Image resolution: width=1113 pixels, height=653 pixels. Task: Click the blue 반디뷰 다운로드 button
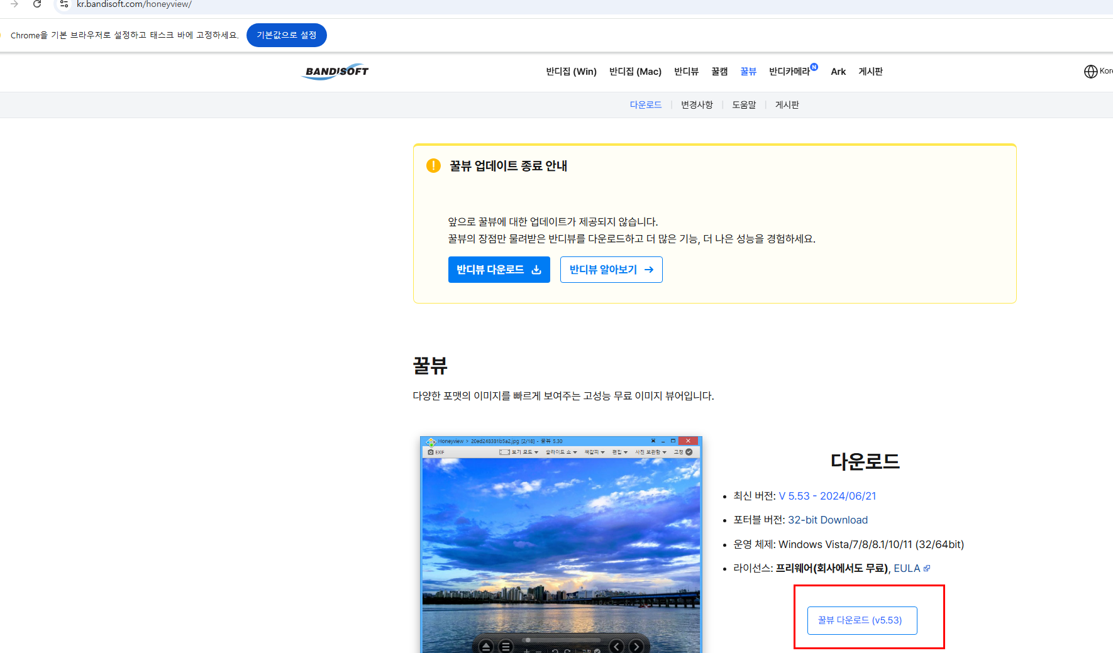tap(499, 270)
